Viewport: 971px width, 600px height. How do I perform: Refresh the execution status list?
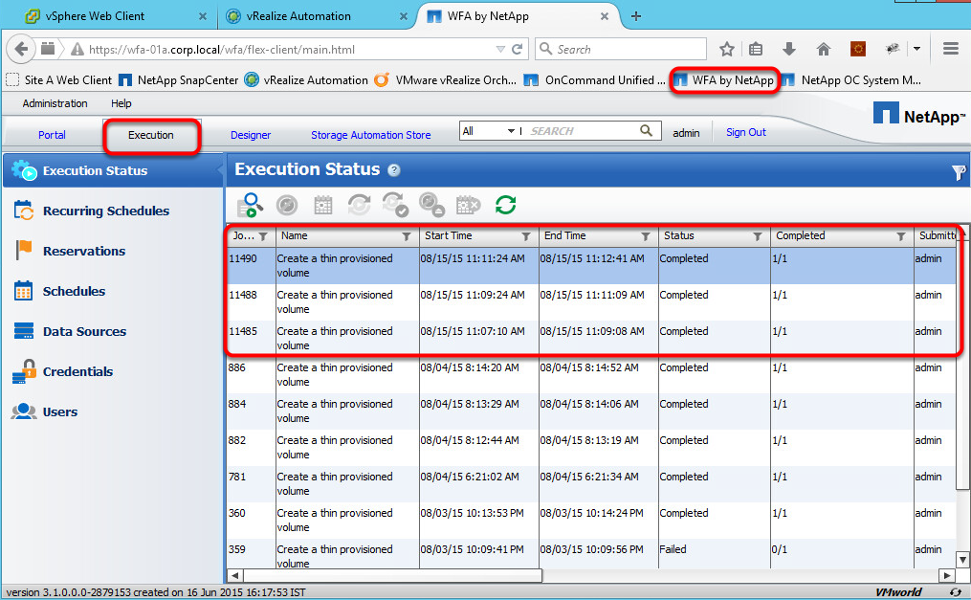[505, 205]
